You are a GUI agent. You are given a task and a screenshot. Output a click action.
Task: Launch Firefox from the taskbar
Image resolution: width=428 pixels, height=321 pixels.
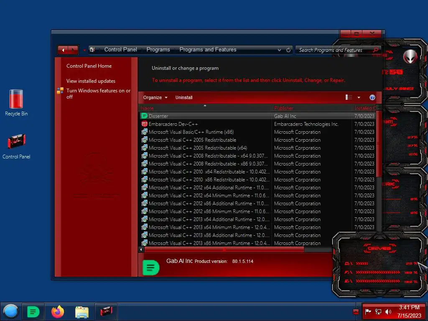pos(58,311)
